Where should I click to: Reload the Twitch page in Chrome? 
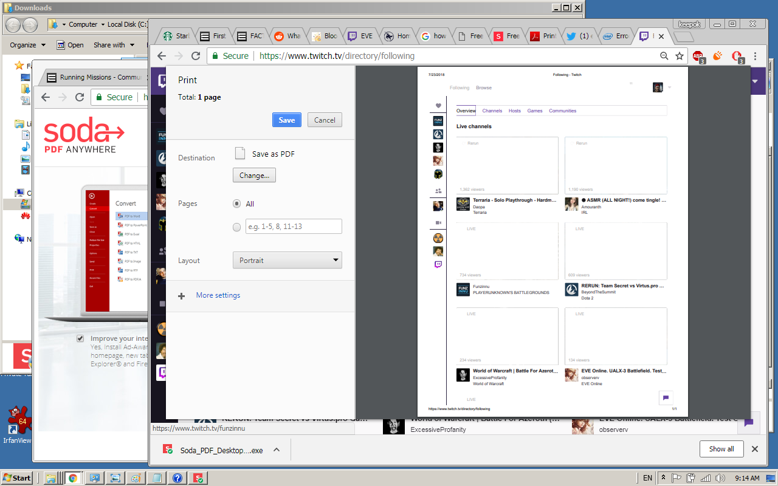coord(196,56)
